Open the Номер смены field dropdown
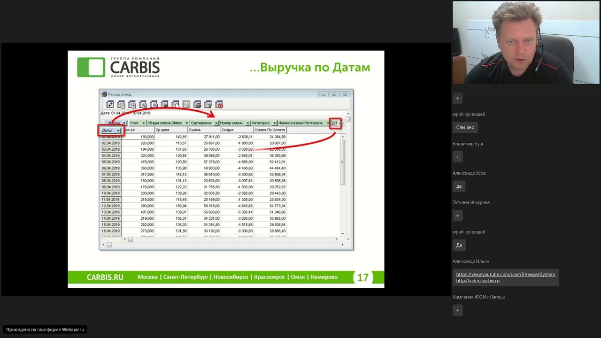 point(247,123)
